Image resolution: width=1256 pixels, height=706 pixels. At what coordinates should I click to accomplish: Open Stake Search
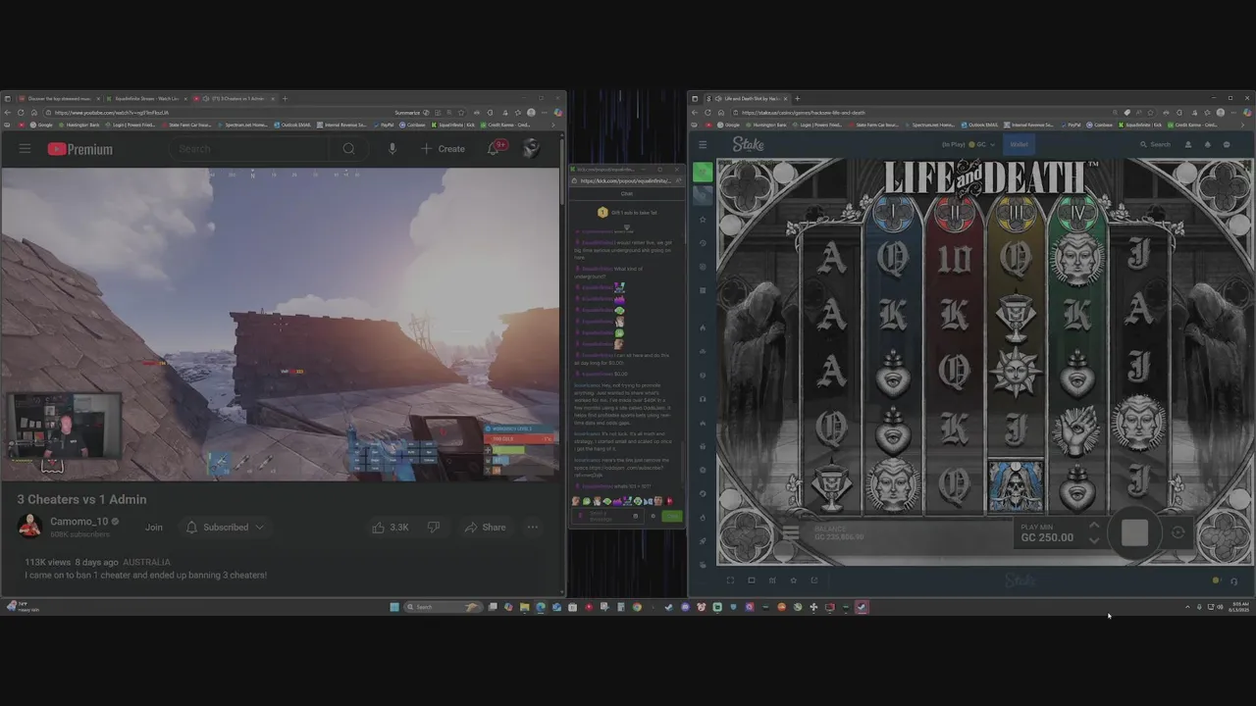coord(1155,144)
